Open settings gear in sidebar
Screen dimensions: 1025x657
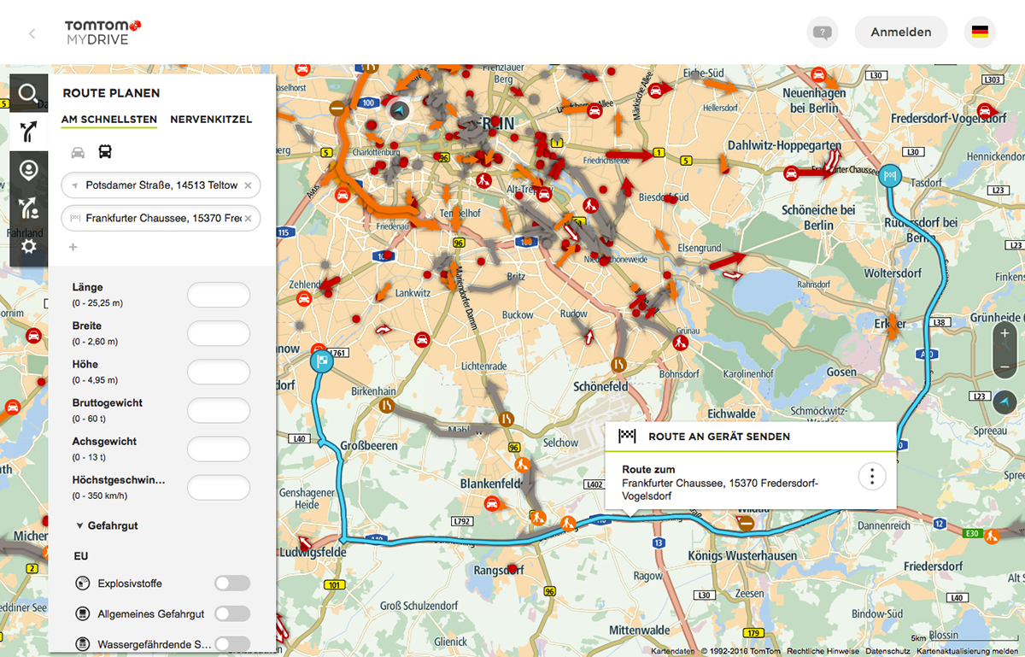point(28,247)
